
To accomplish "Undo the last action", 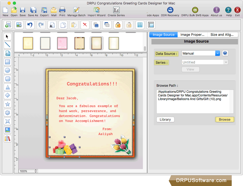I will coord(30,25).
